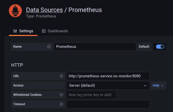Image resolution: width=173 pixels, height=112 pixels.
Task: Go to the Data Sources breadcrumb link
Action: (x=44, y=10)
